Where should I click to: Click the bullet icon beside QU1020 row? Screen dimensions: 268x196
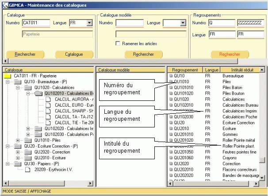coord(171,100)
